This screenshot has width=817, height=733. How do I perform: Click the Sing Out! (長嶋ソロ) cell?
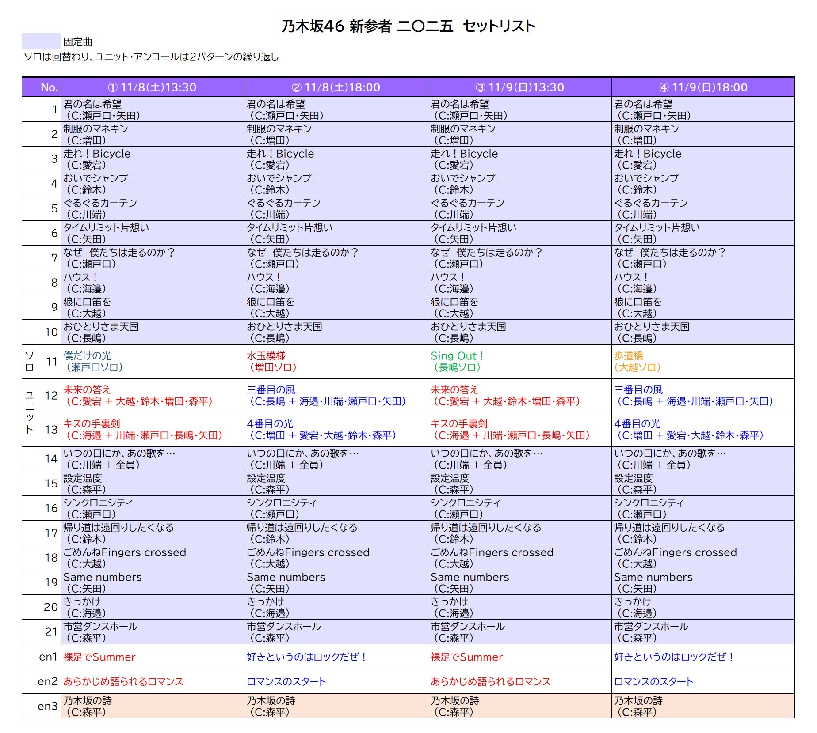520,361
